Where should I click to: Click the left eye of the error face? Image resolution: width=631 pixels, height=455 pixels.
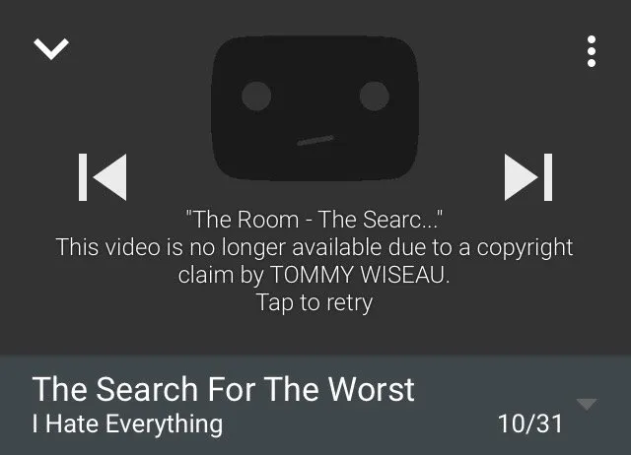[256, 97]
